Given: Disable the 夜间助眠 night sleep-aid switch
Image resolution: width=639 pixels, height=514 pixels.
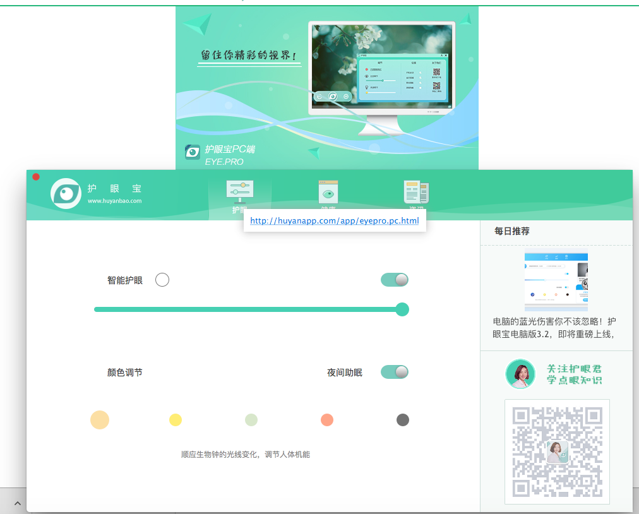Looking at the screenshot, I should pos(393,372).
